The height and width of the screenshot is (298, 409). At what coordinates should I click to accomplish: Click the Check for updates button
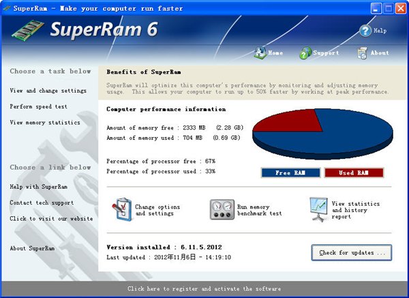(352, 252)
